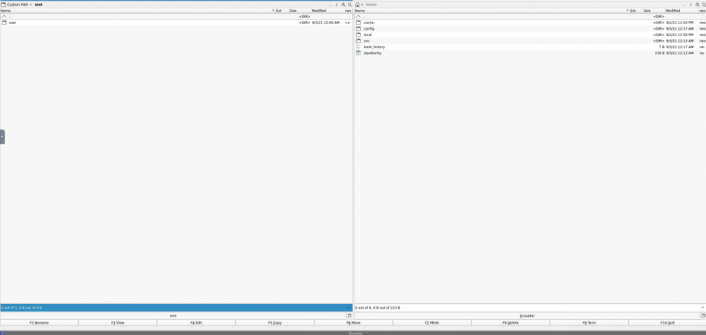Click left panel sync-browse icon at far right
The width and height of the screenshot is (706, 335).
(x=350, y=4)
